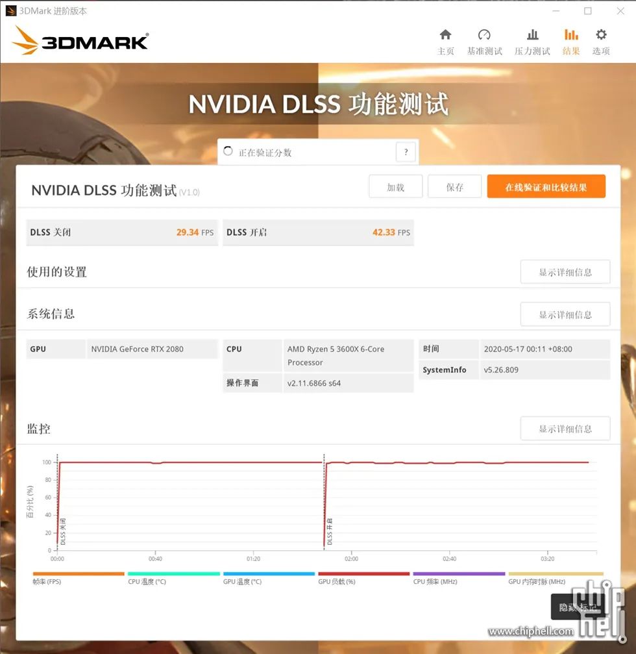Screen dimensions: 636x654
Task: Open the Stress Test (压力测试) tab
Action: click(532, 42)
